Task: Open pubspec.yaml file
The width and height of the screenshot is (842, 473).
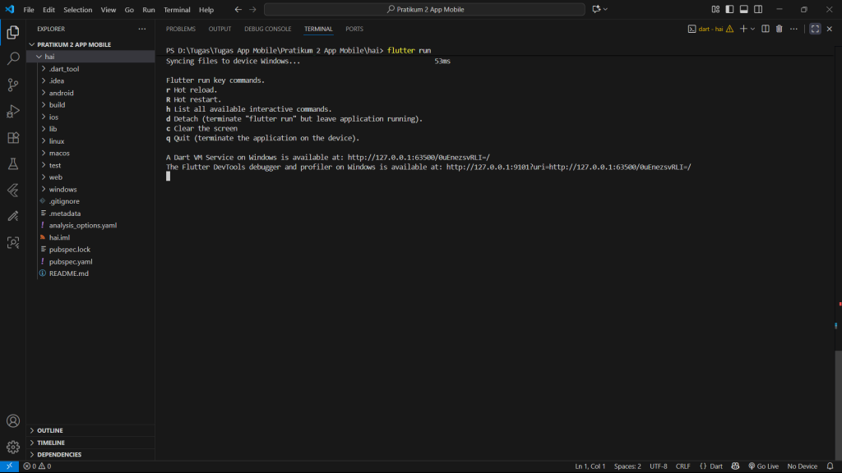Action: pyautogui.click(x=71, y=261)
